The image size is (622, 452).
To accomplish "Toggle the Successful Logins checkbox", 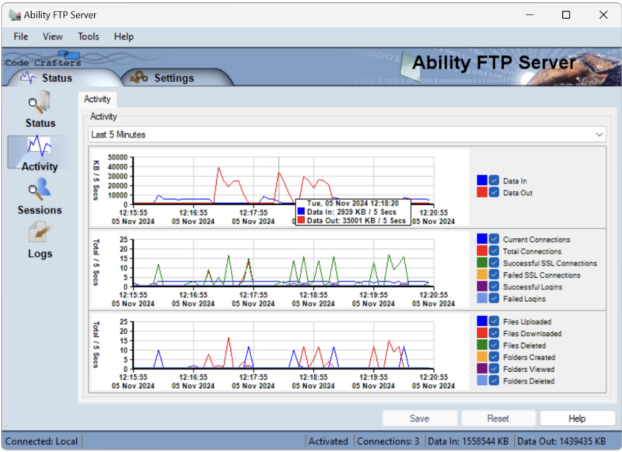I will [x=494, y=286].
